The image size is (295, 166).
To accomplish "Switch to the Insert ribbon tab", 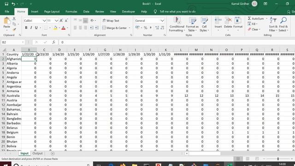I will click(x=35, y=12).
